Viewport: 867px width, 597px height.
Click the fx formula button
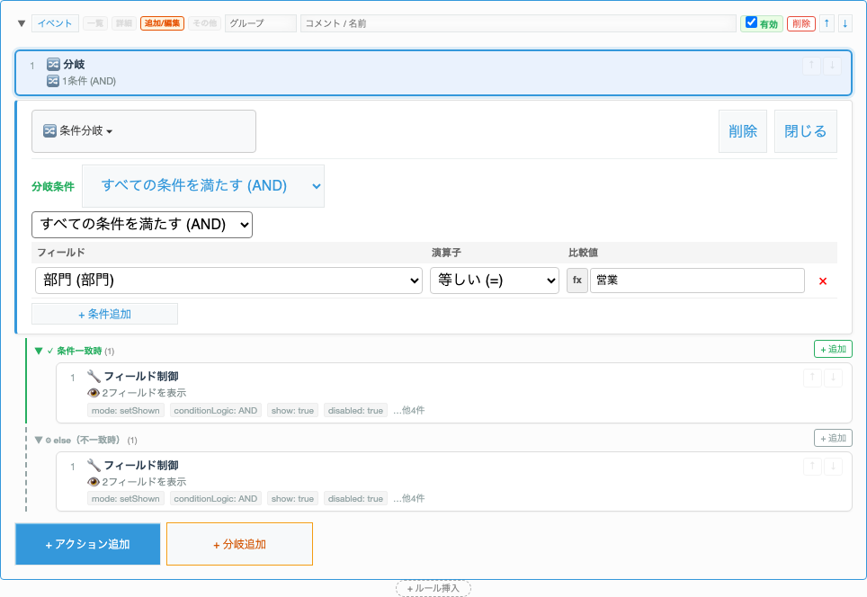click(x=577, y=281)
